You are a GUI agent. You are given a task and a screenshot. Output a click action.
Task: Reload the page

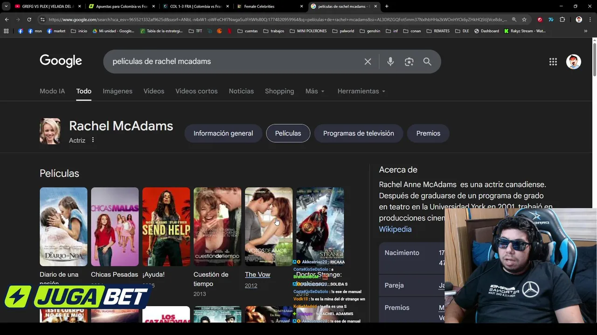29,20
